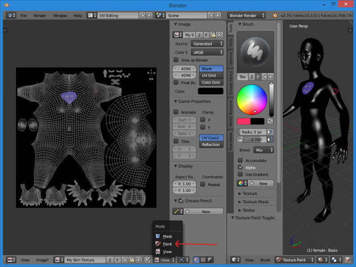Click the brush color wheel

tap(251, 99)
